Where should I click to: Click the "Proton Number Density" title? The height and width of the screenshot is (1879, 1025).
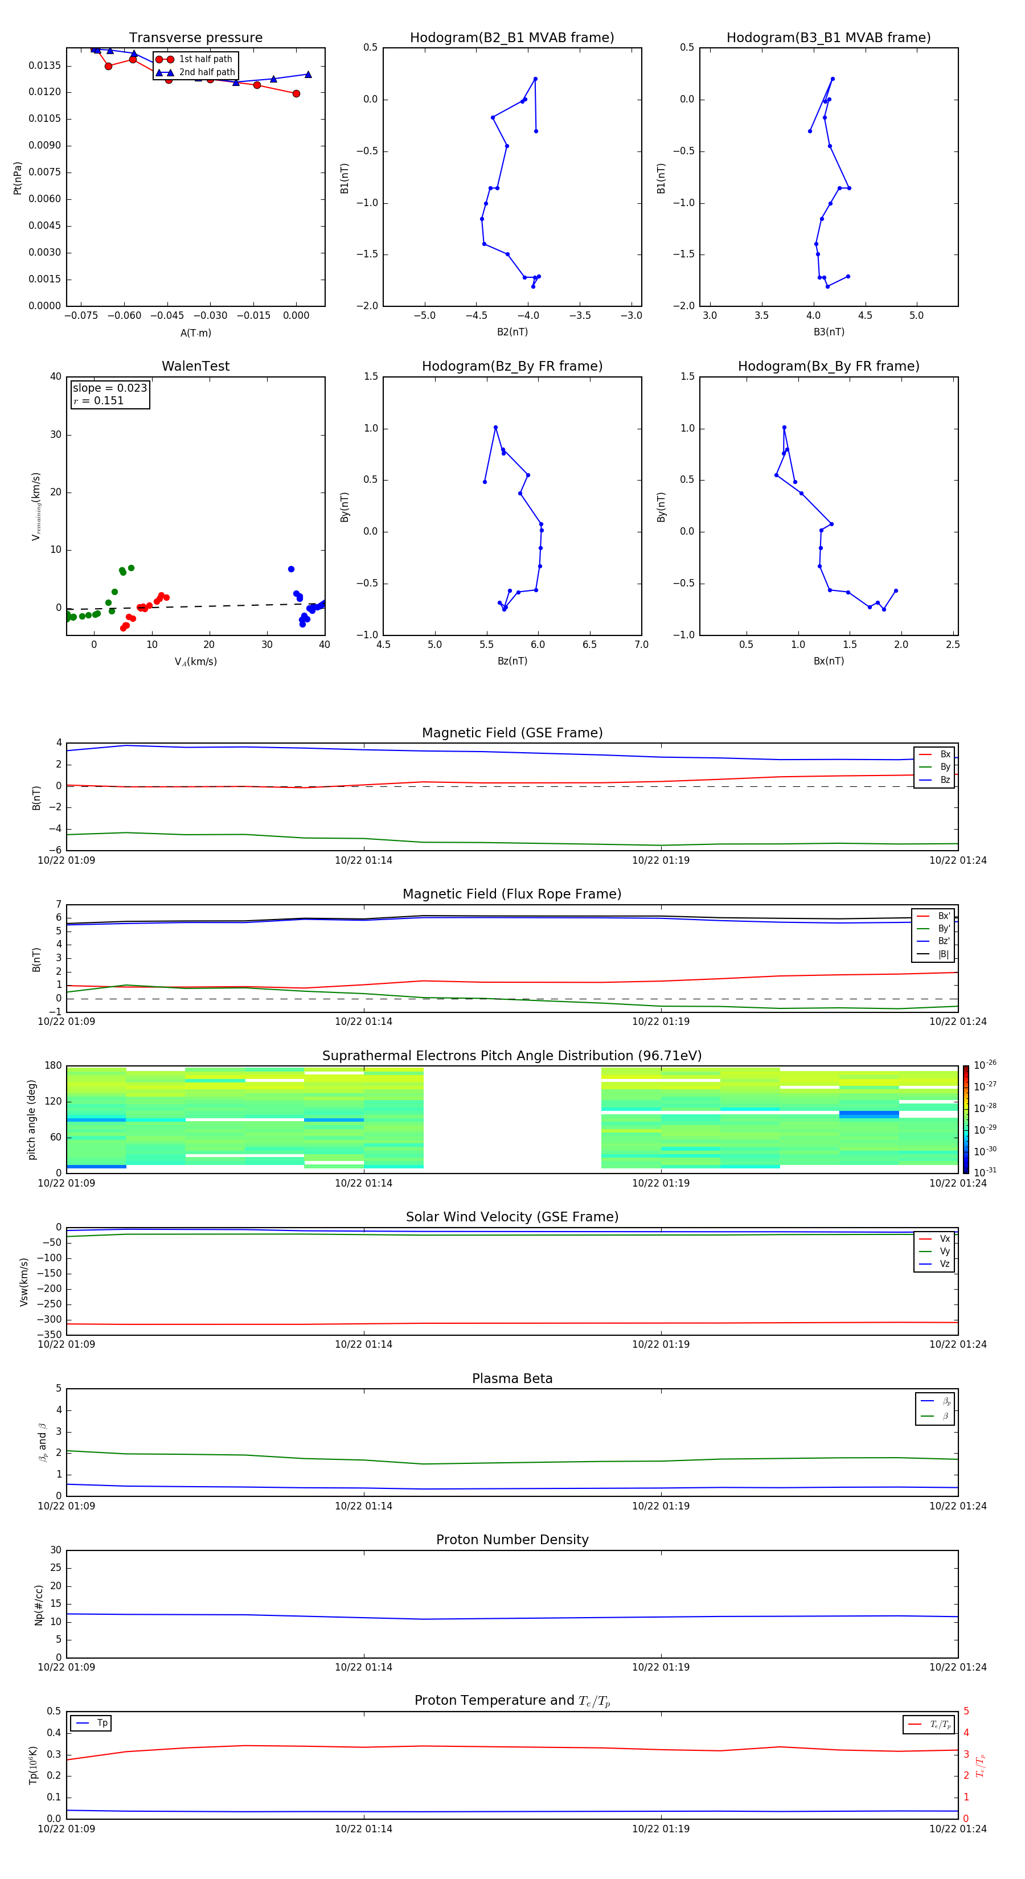coord(512,1540)
